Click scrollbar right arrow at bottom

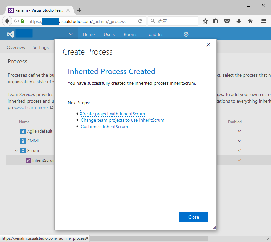point(268,239)
